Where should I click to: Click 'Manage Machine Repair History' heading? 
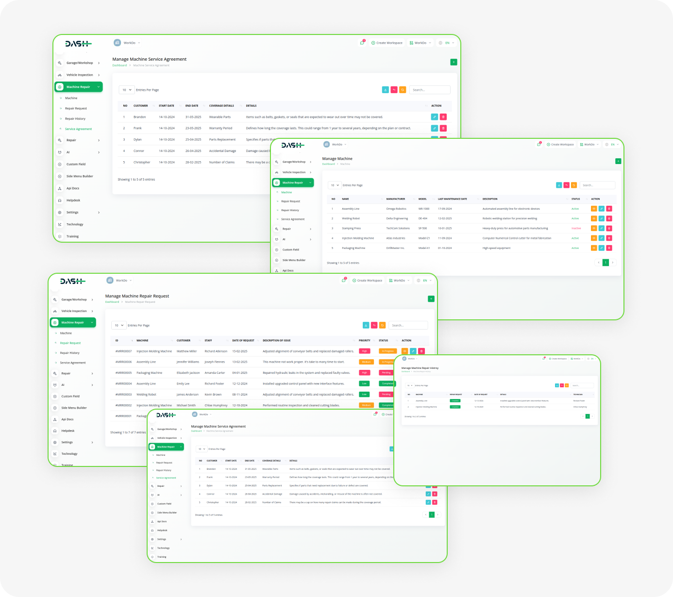click(420, 368)
